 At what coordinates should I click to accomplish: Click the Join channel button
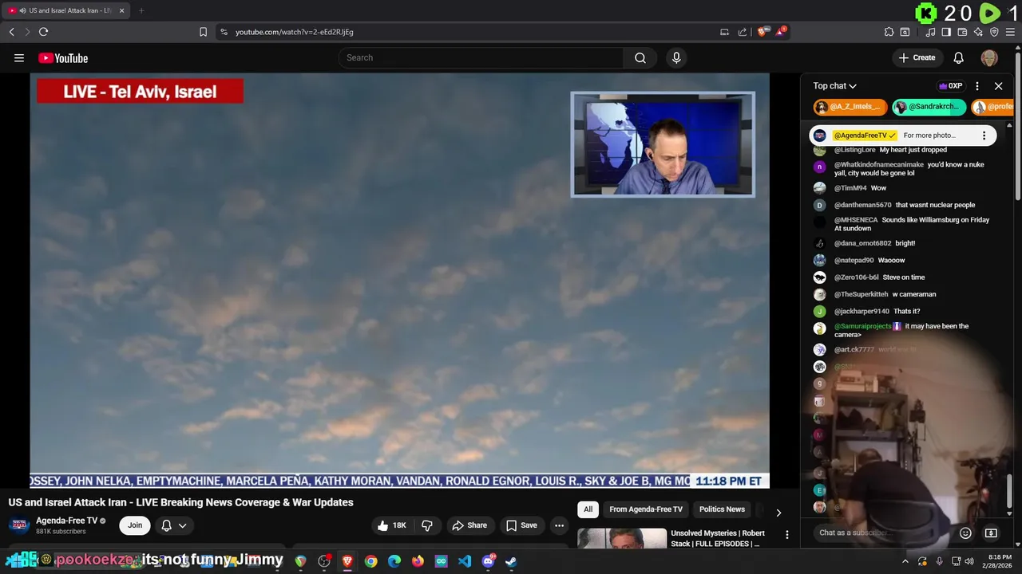[x=135, y=525]
